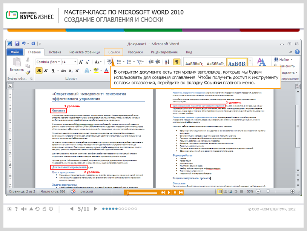Click the fast-forward button in orange player

click(181, 192)
